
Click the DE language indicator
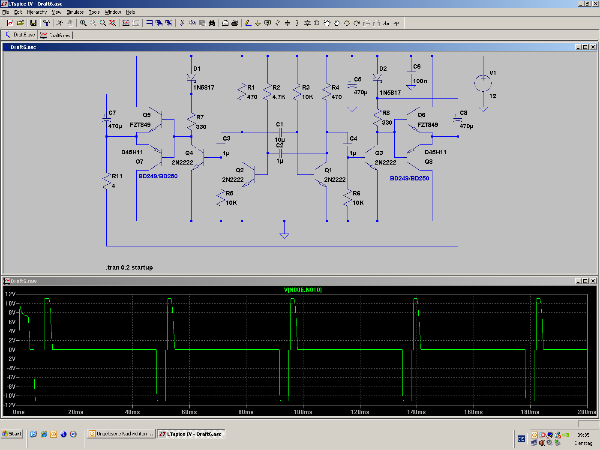521,438
